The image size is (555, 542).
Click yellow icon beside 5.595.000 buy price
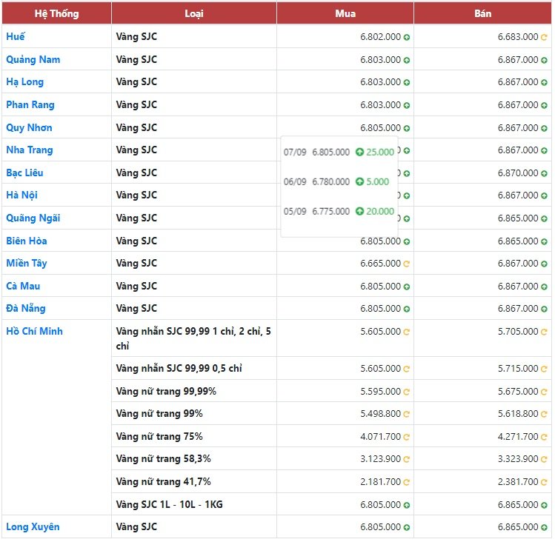406,392
